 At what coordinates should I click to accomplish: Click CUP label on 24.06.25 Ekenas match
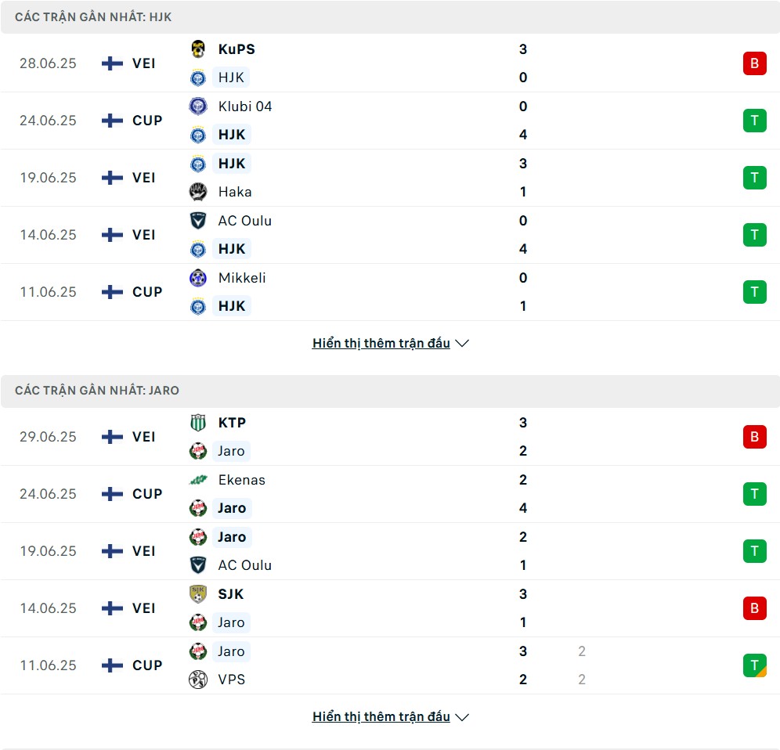click(147, 494)
